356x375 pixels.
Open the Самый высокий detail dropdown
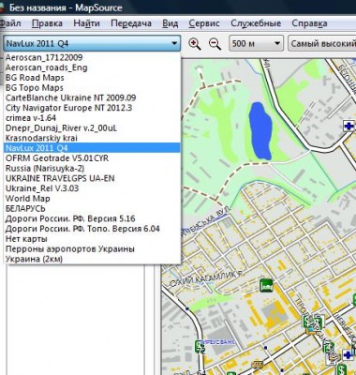pos(322,43)
